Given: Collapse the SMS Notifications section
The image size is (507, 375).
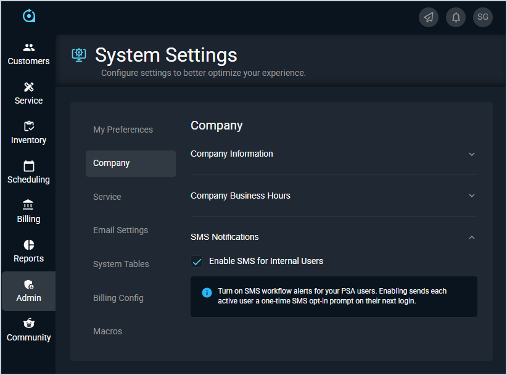Looking at the screenshot, I should click(x=472, y=237).
